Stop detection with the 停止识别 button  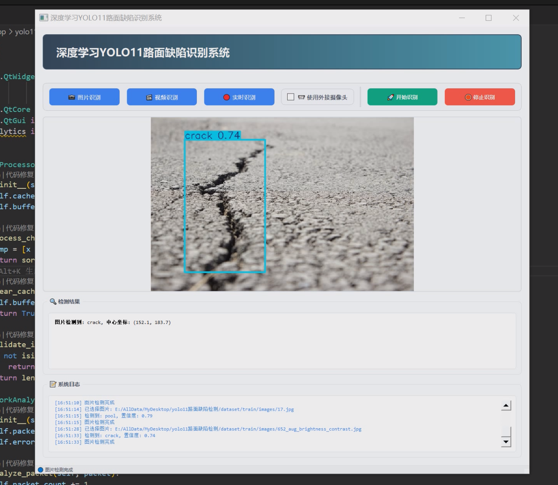tap(480, 97)
